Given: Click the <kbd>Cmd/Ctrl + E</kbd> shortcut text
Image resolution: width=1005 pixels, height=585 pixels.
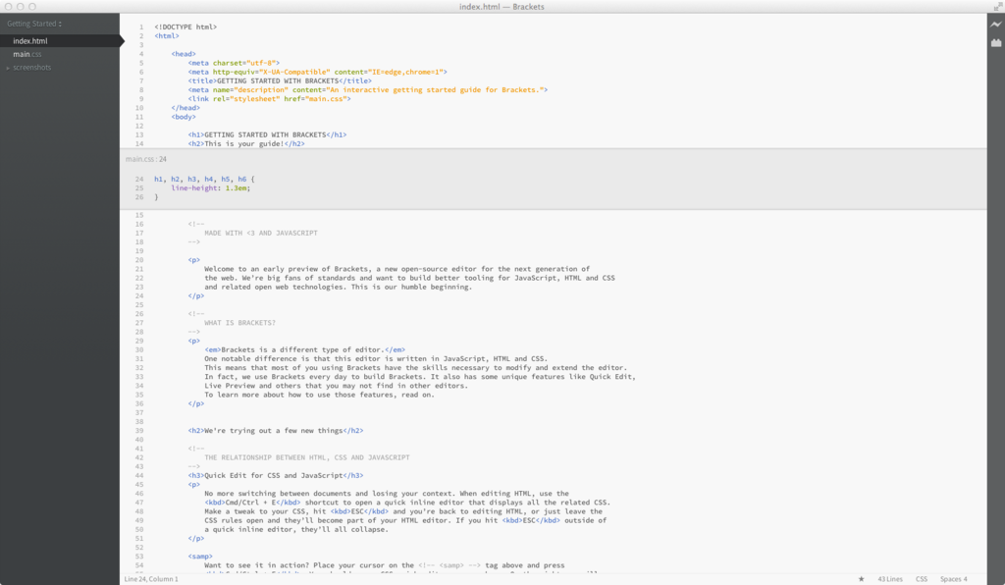Looking at the screenshot, I should click(252, 503).
